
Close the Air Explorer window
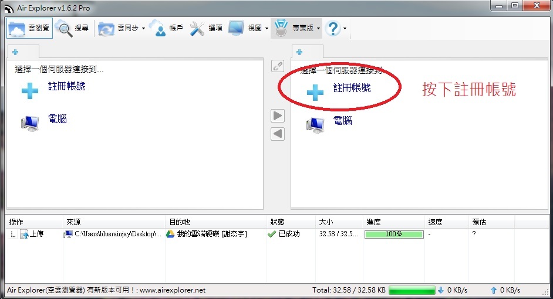tap(537, 6)
